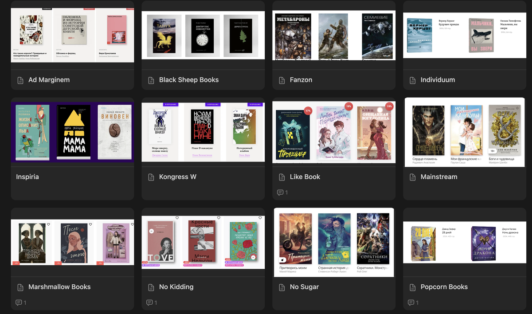The width and height of the screenshot is (532, 314).
Task: Click the page icon beside Fanzon
Action: pyautogui.click(x=282, y=80)
